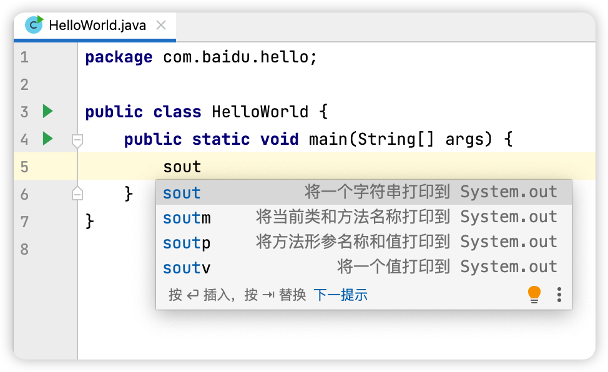Click the run arrow beside class HelloWorld
The width and height of the screenshot is (608, 372).
pyautogui.click(x=47, y=112)
